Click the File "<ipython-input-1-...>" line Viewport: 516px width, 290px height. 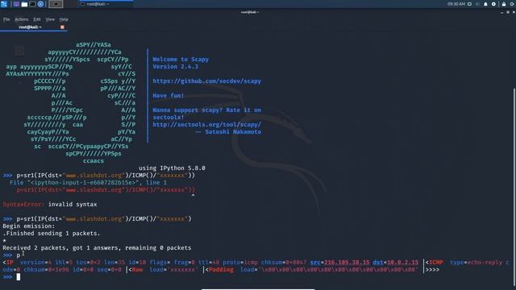tap(88, 183)
